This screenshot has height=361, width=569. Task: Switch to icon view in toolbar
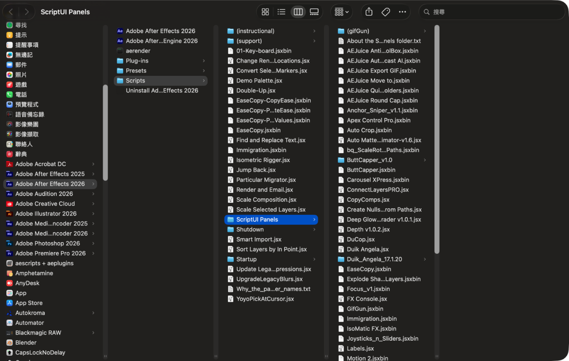[265, 12]
